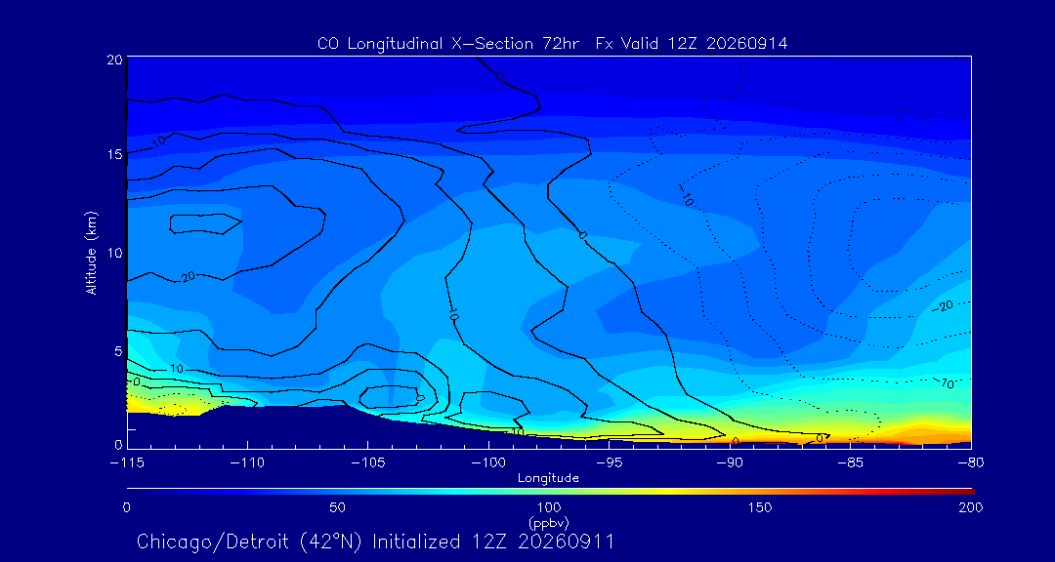The image size is (1055, 562).
Task: Select the -115 longitude tick label
Action: [127, 463]
